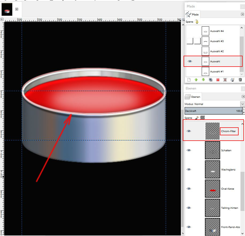Raise the selected path with green up arrow
The height and width of the screenshot is (236, 245).
tap(196, 80)
